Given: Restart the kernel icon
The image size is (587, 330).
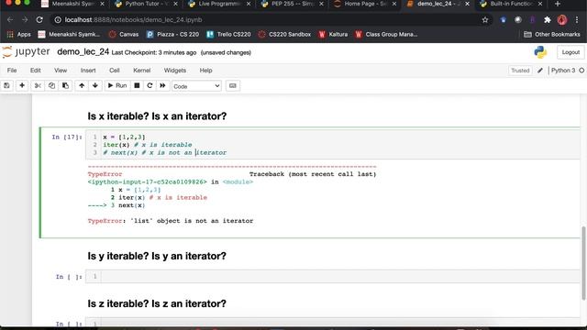Looking at the screenshot, I should coord(150,85).
